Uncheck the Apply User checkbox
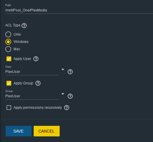This screenshot has width=153, height=142. point(9,59)
